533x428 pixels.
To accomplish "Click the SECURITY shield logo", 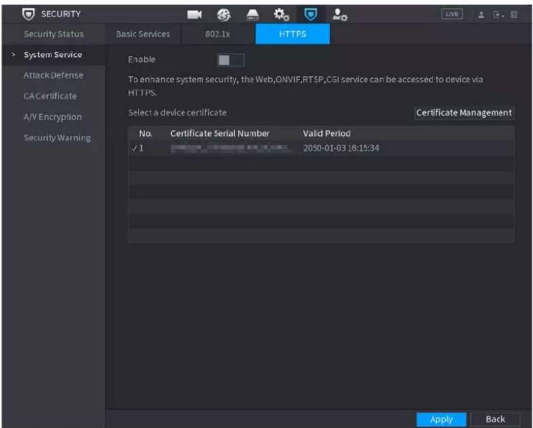I will click(x=28, y=14).
